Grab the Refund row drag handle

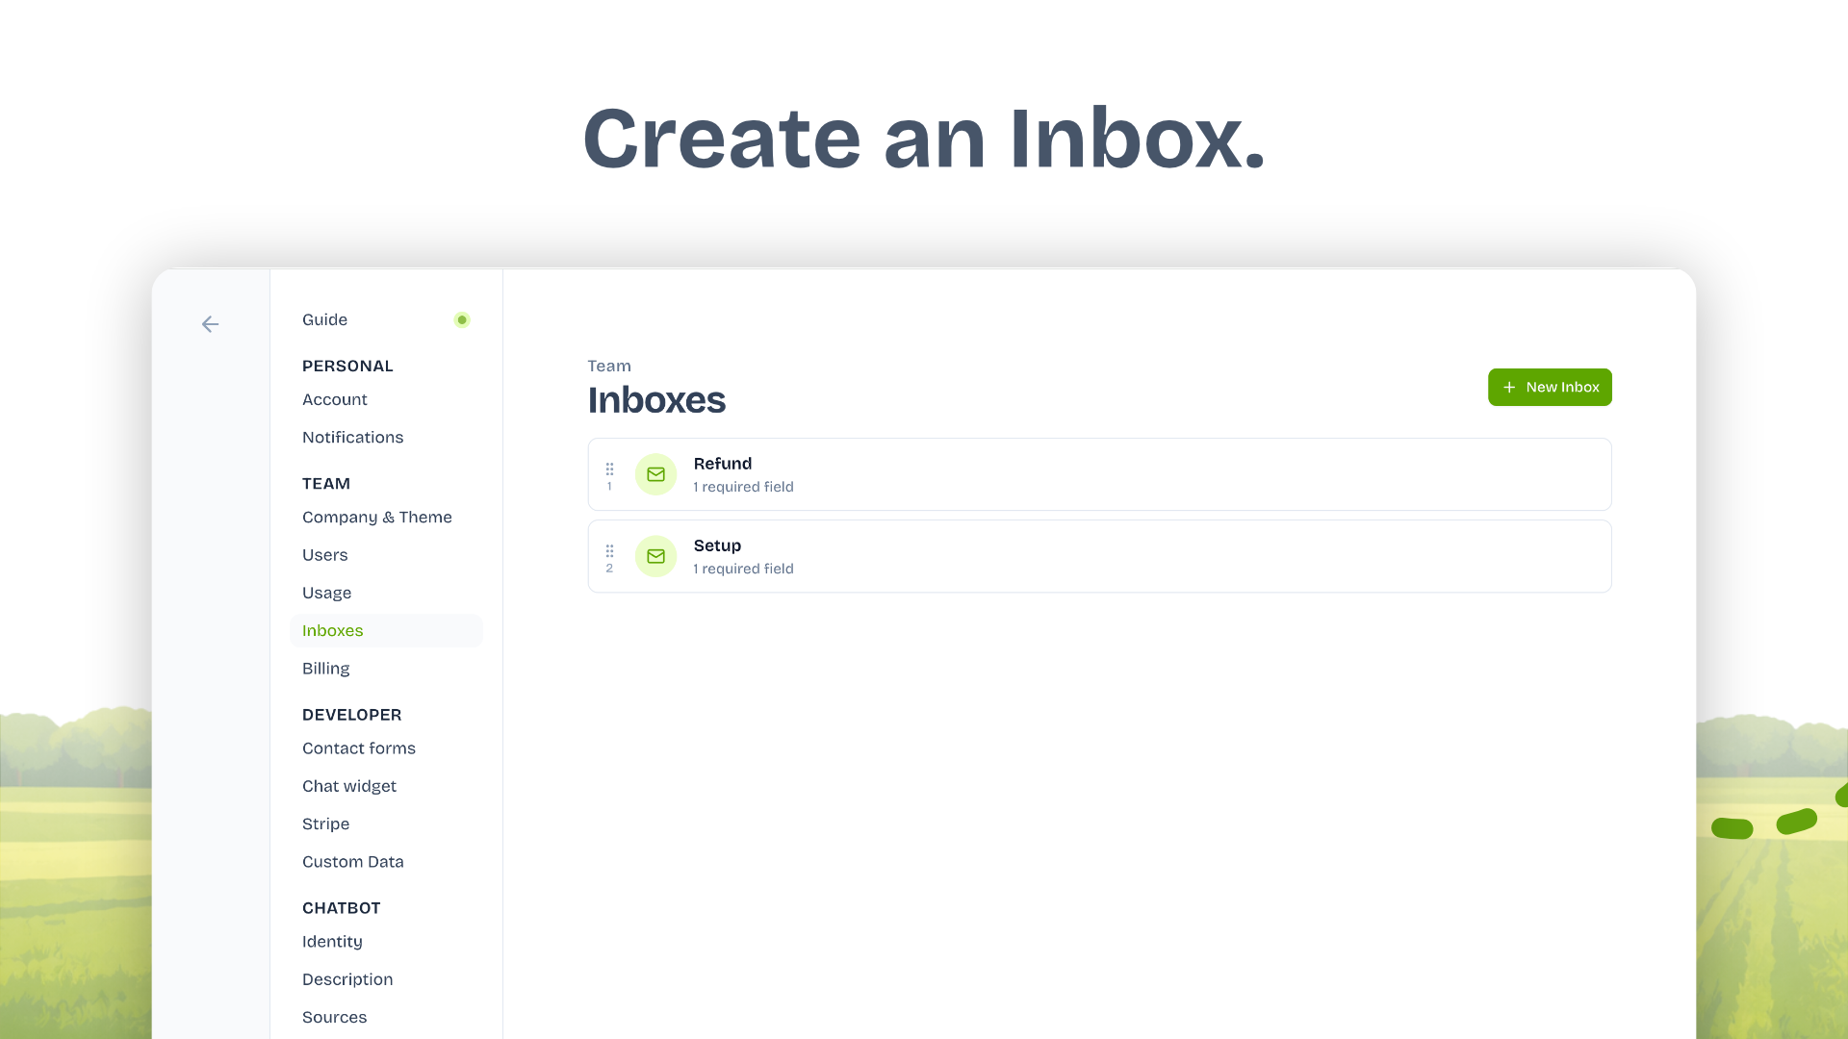pyautogui.click(x=609, y=469)
